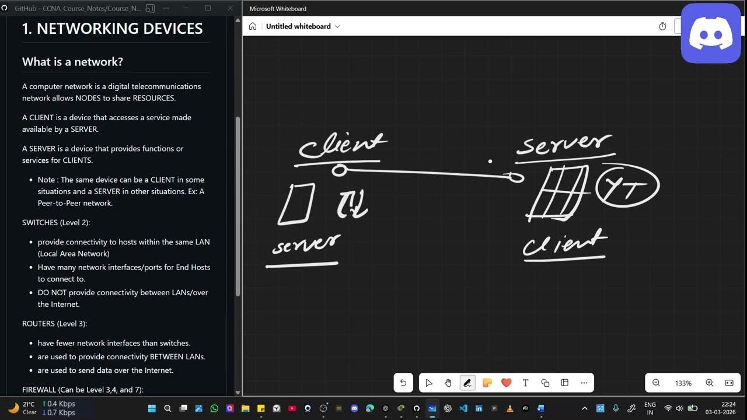Open GitHub app from taskbar
The width and height of the screenshot is (747, 420).
(x=417, y=408)
